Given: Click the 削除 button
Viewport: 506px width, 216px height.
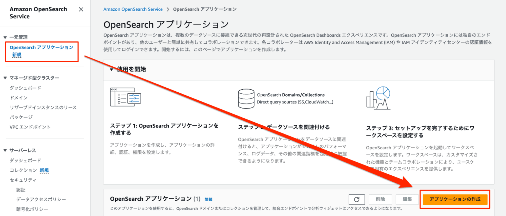Looking at the screenshot, I should [380, 199].
